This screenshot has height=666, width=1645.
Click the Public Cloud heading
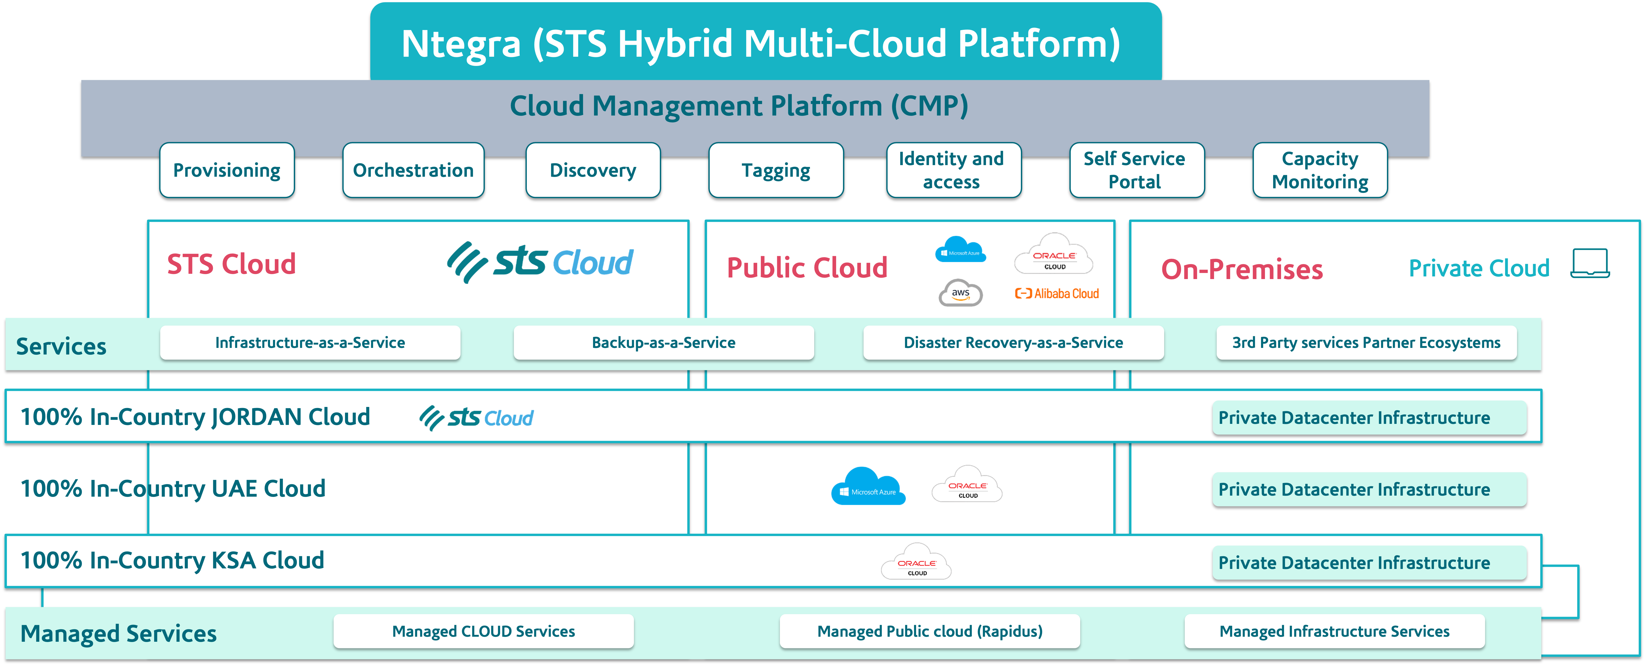click(x=807, y=267)
